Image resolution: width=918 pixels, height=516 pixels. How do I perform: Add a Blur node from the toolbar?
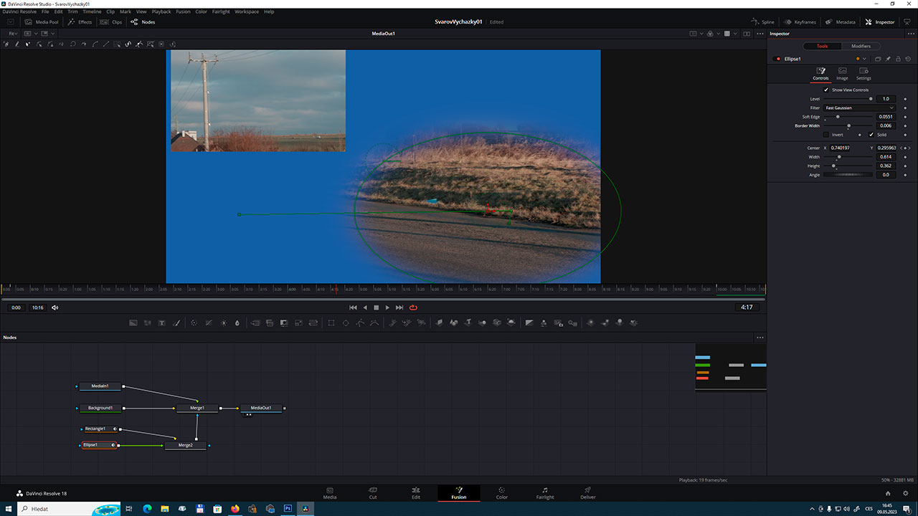point(237,323)
